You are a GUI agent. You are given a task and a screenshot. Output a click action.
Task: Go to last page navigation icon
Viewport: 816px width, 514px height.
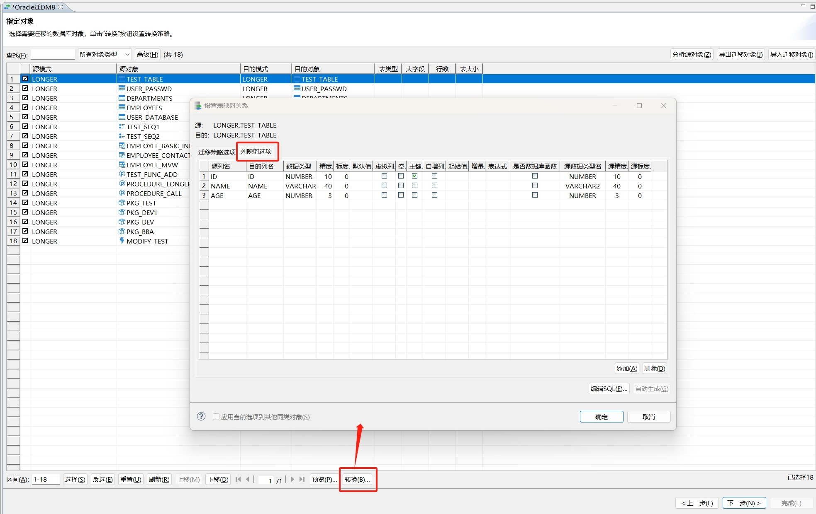302,479
